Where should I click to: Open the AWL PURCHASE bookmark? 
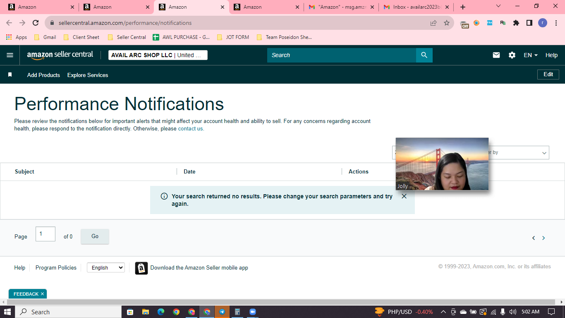click(181, 37)
